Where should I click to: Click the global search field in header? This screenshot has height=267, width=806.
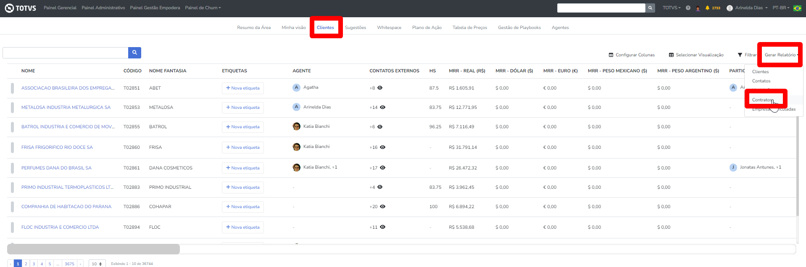click(601, 8)
